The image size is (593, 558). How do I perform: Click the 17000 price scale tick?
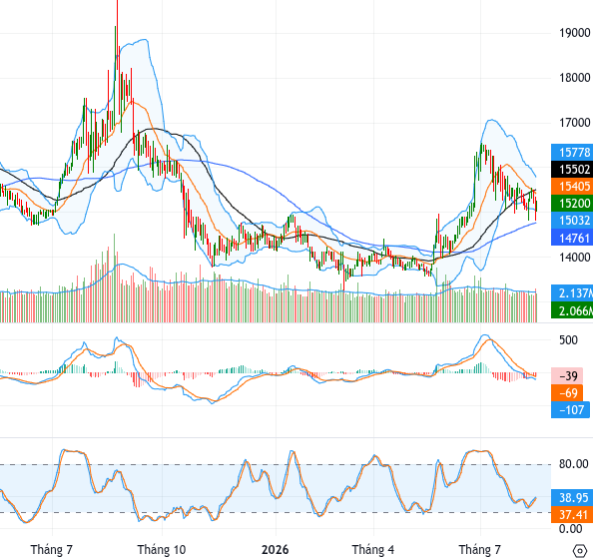pyautogui.click(x=574, y=123)
